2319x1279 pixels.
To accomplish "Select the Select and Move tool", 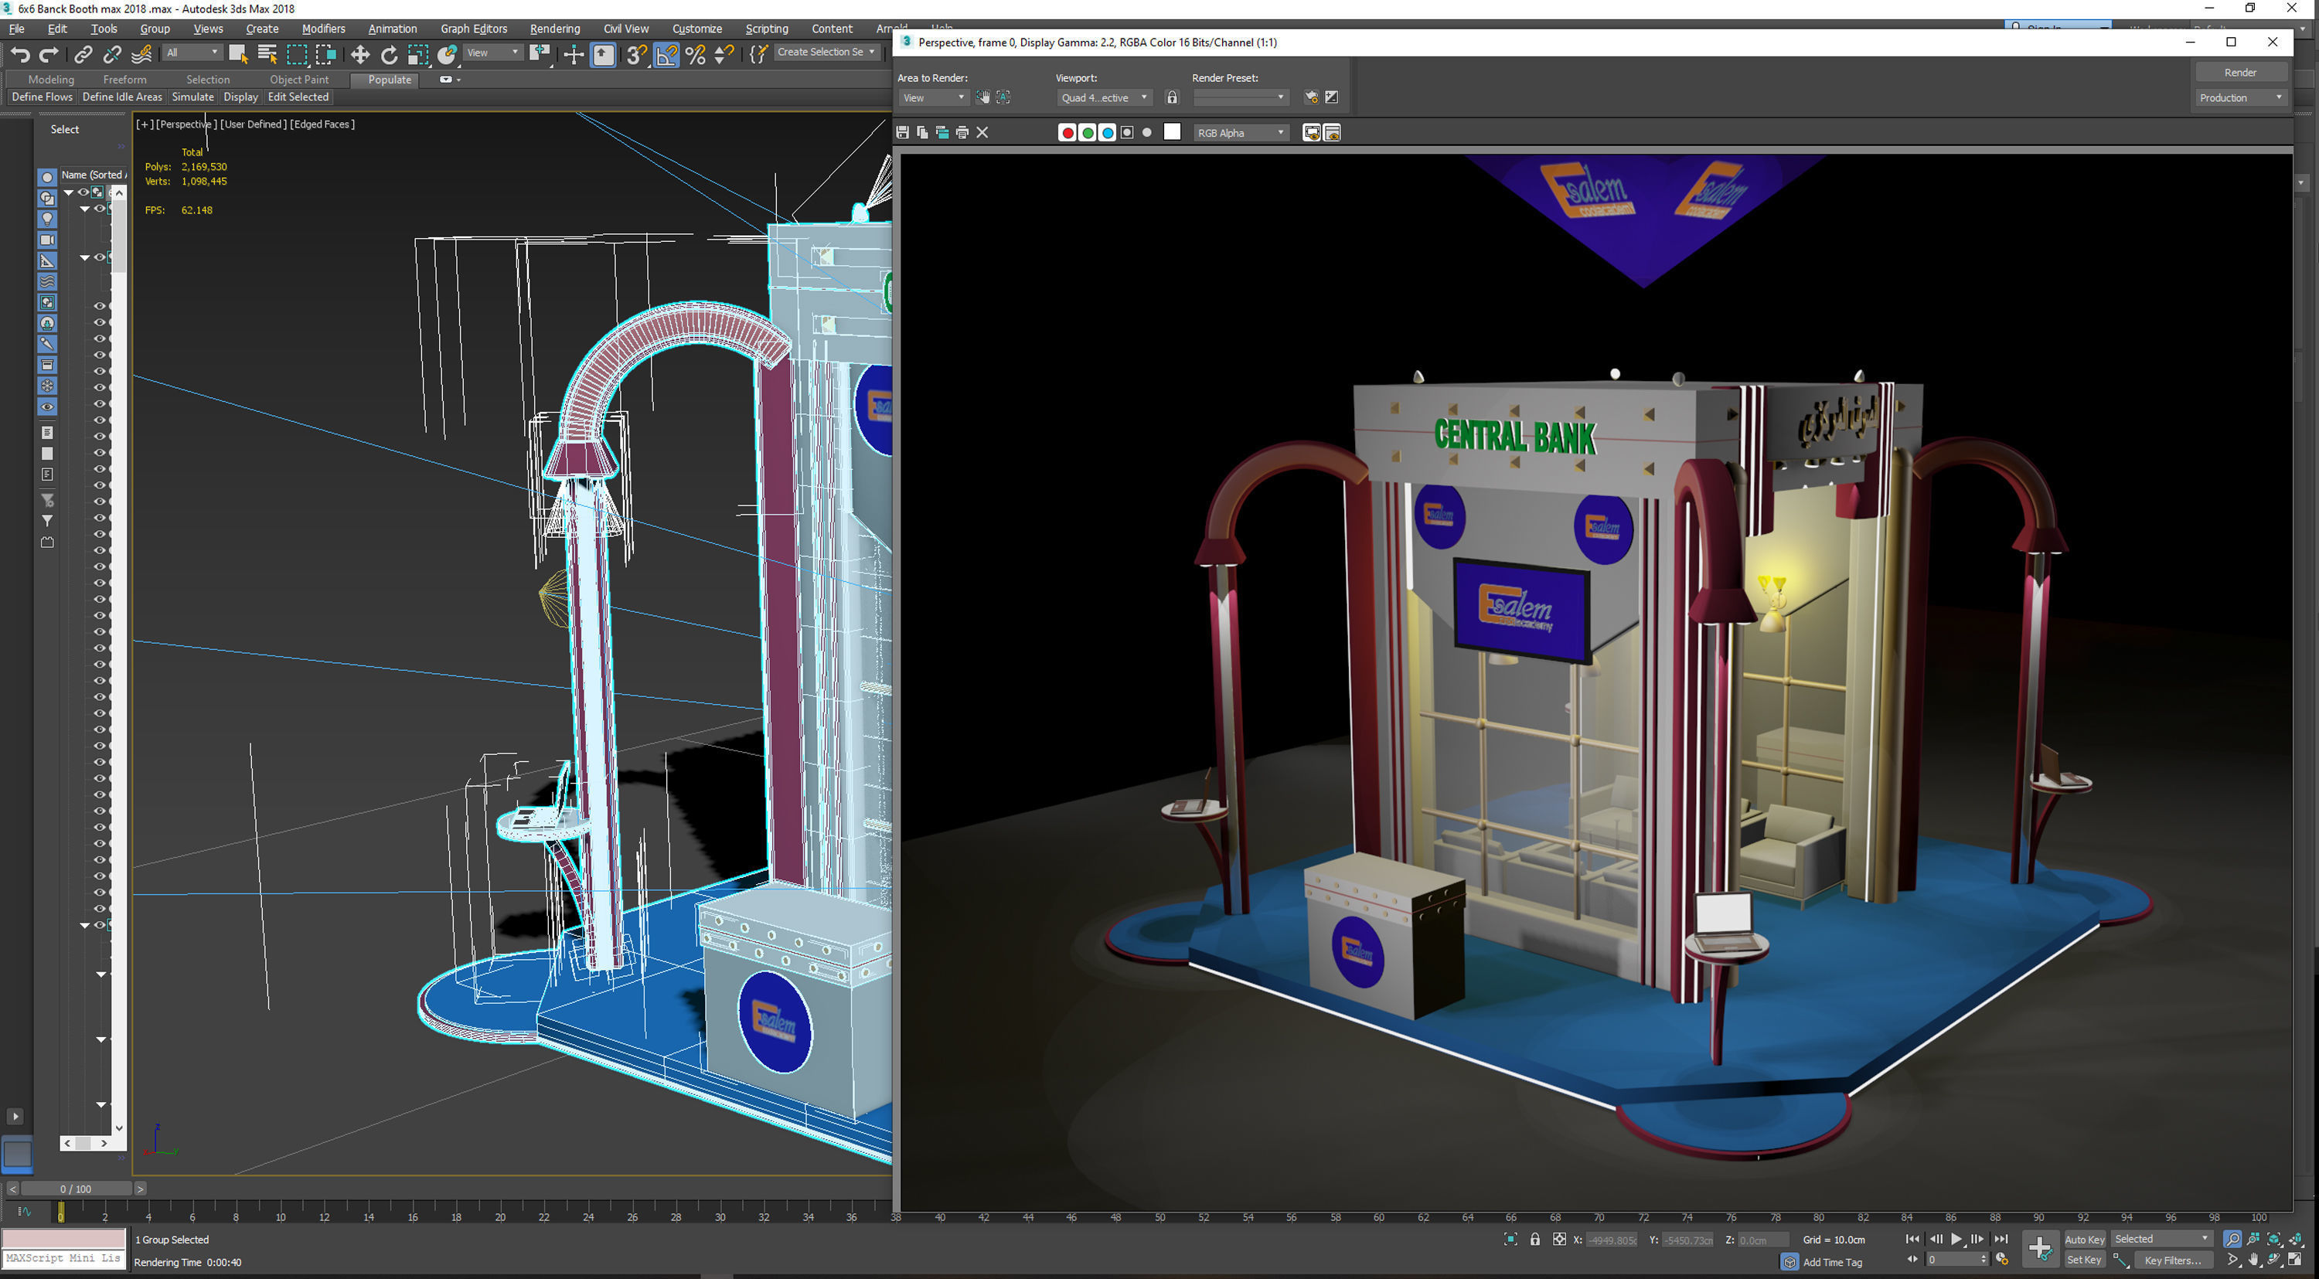I will click(x=360, y=54).
